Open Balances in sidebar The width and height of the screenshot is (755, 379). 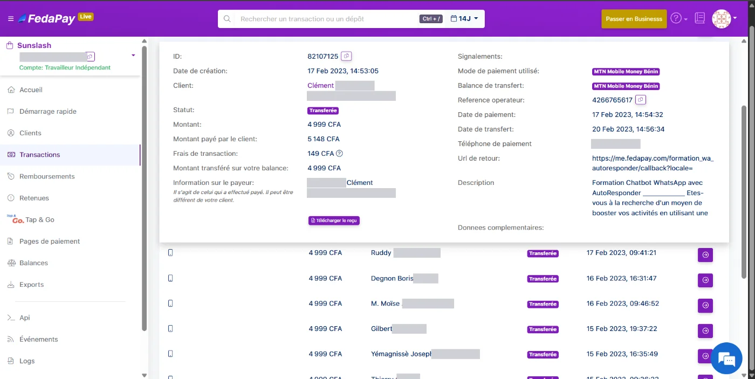click(x=33, y=263)
